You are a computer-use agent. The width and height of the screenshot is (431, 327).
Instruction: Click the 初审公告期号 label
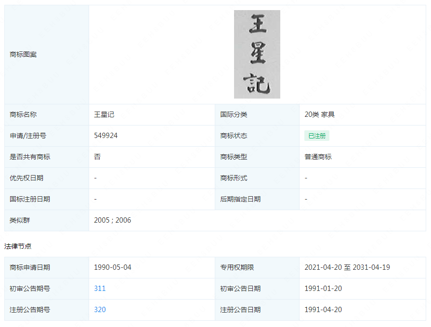pos(30,289)
